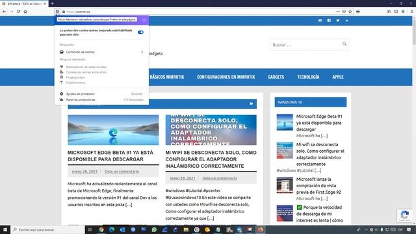
Task: Click sidebar thumbnail for First Edge 92 post
Action: pyautogui.click(x=285, y=185)
